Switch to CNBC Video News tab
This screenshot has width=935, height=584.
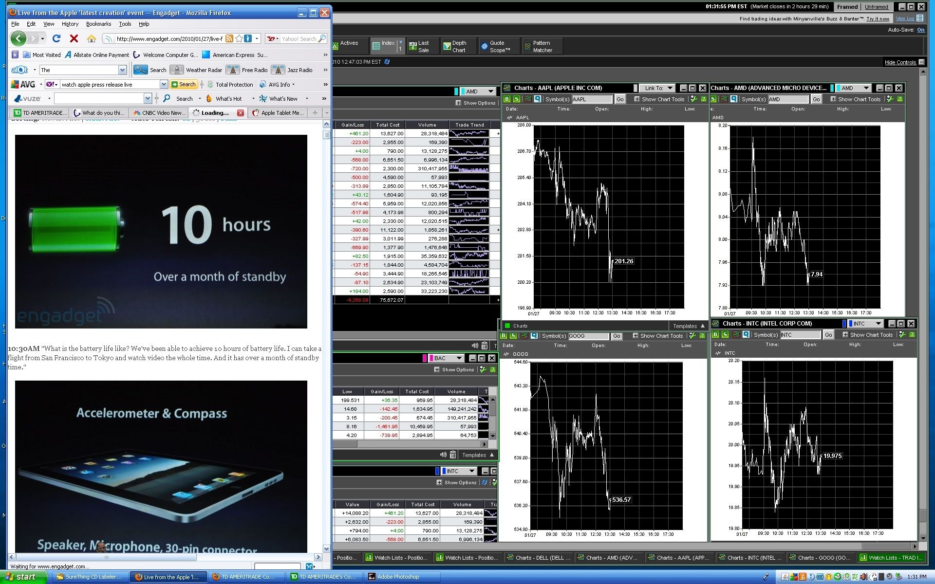tap(159, 113)
